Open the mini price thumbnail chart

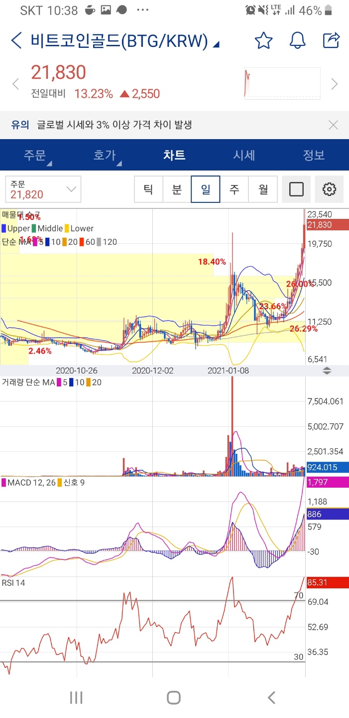tap(282, 83)
